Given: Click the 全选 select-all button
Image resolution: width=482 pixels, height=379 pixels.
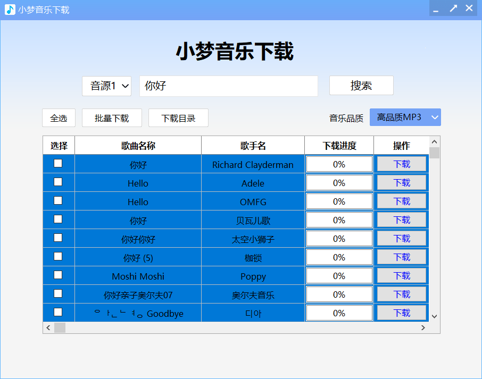Looking at the screenshot, I should click(x=59, y=117).
